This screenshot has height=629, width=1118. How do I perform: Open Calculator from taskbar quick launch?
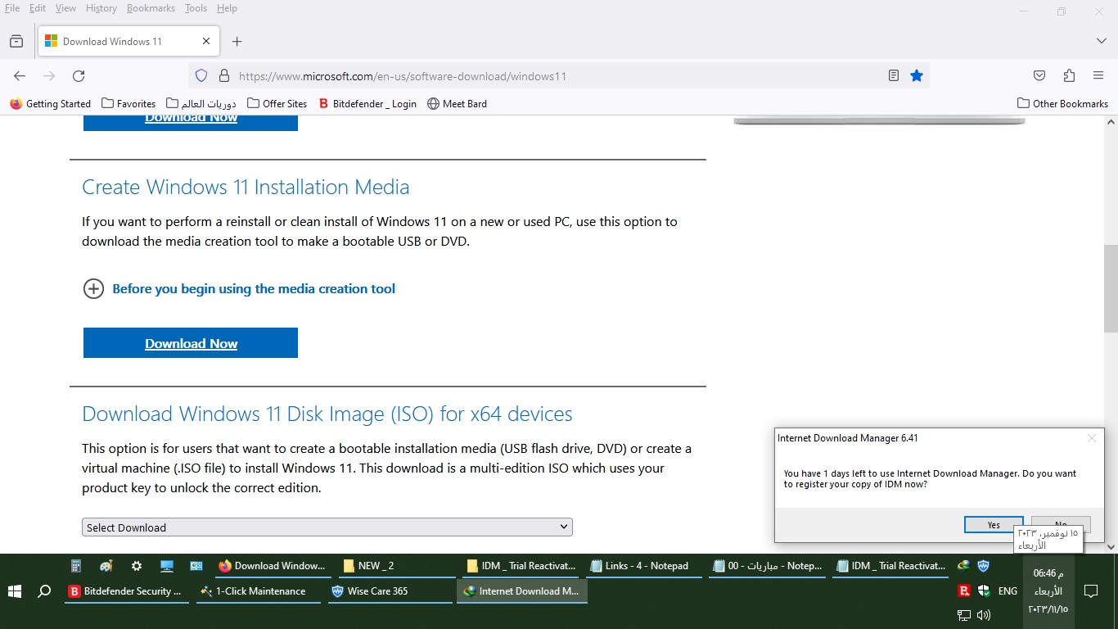[76, 566]
